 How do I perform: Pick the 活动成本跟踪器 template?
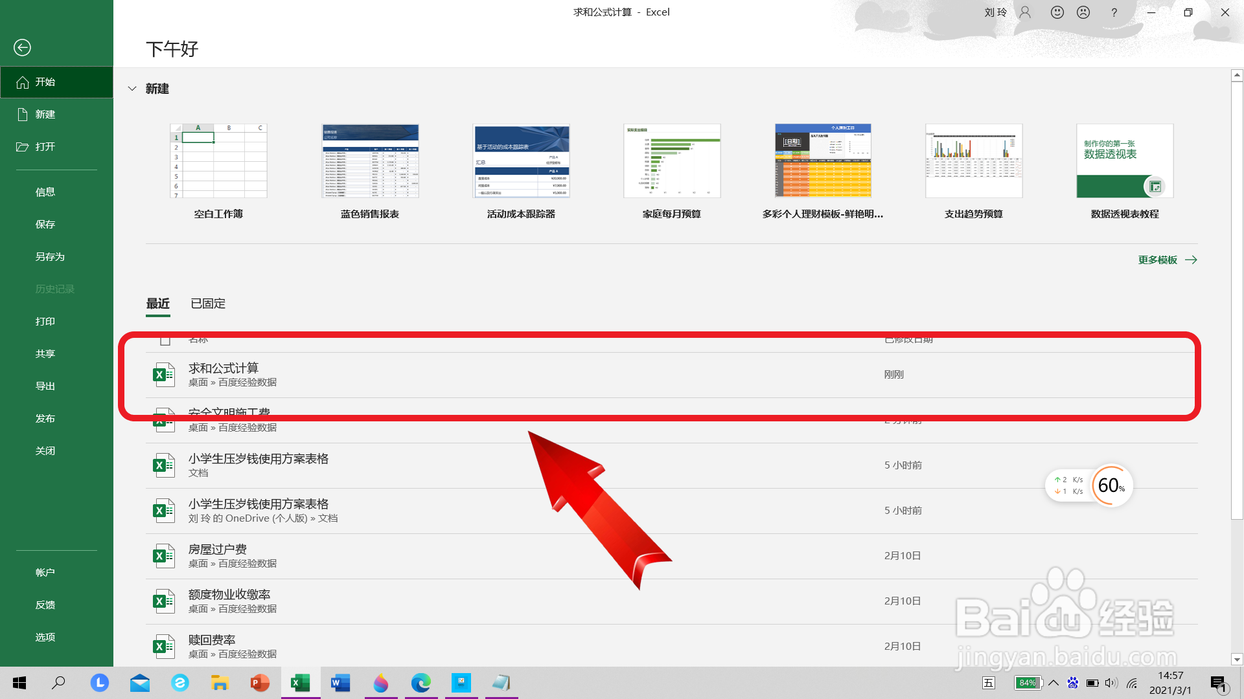pyautogui.click(x=521, y=161)
